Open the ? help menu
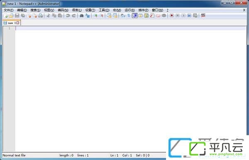The height and width of the screenshot is (160, 249). point(167,10)
